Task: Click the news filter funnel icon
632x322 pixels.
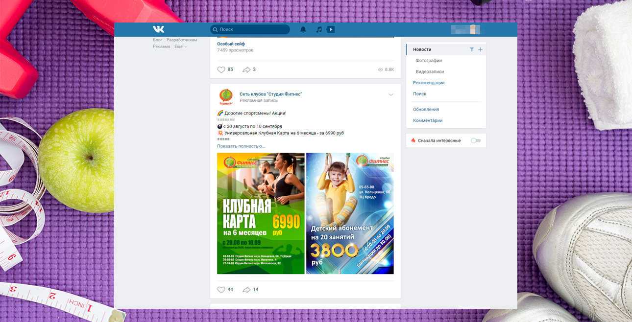Action: (472, 49)
